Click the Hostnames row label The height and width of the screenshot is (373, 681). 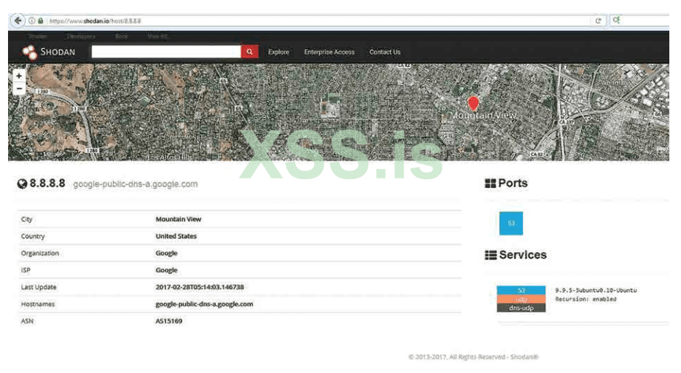coord(38,304)
